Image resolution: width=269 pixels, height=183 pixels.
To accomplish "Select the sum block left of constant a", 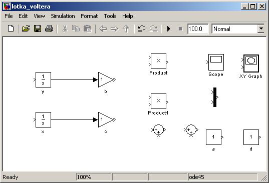I will (191, 130).
